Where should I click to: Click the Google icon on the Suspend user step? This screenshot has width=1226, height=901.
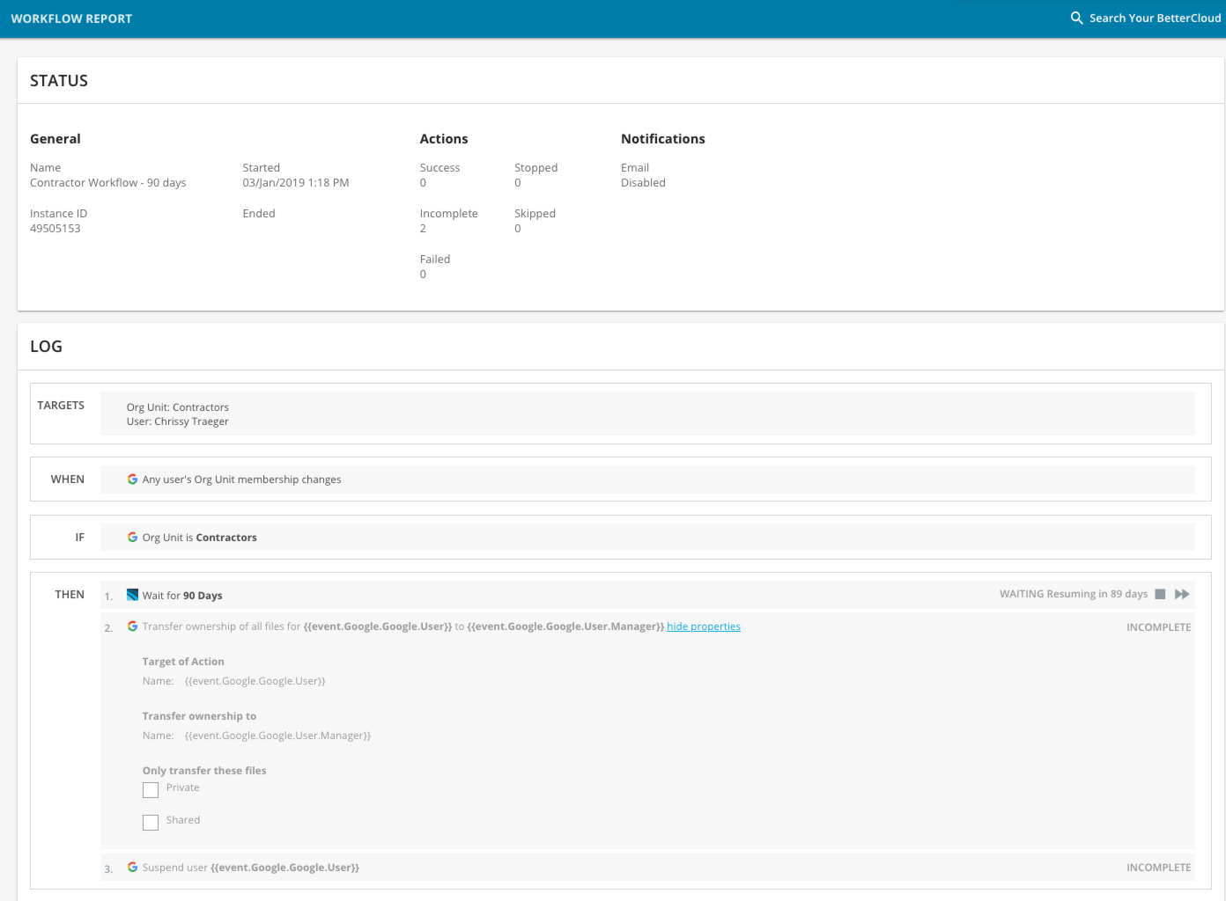pos(133,867)
